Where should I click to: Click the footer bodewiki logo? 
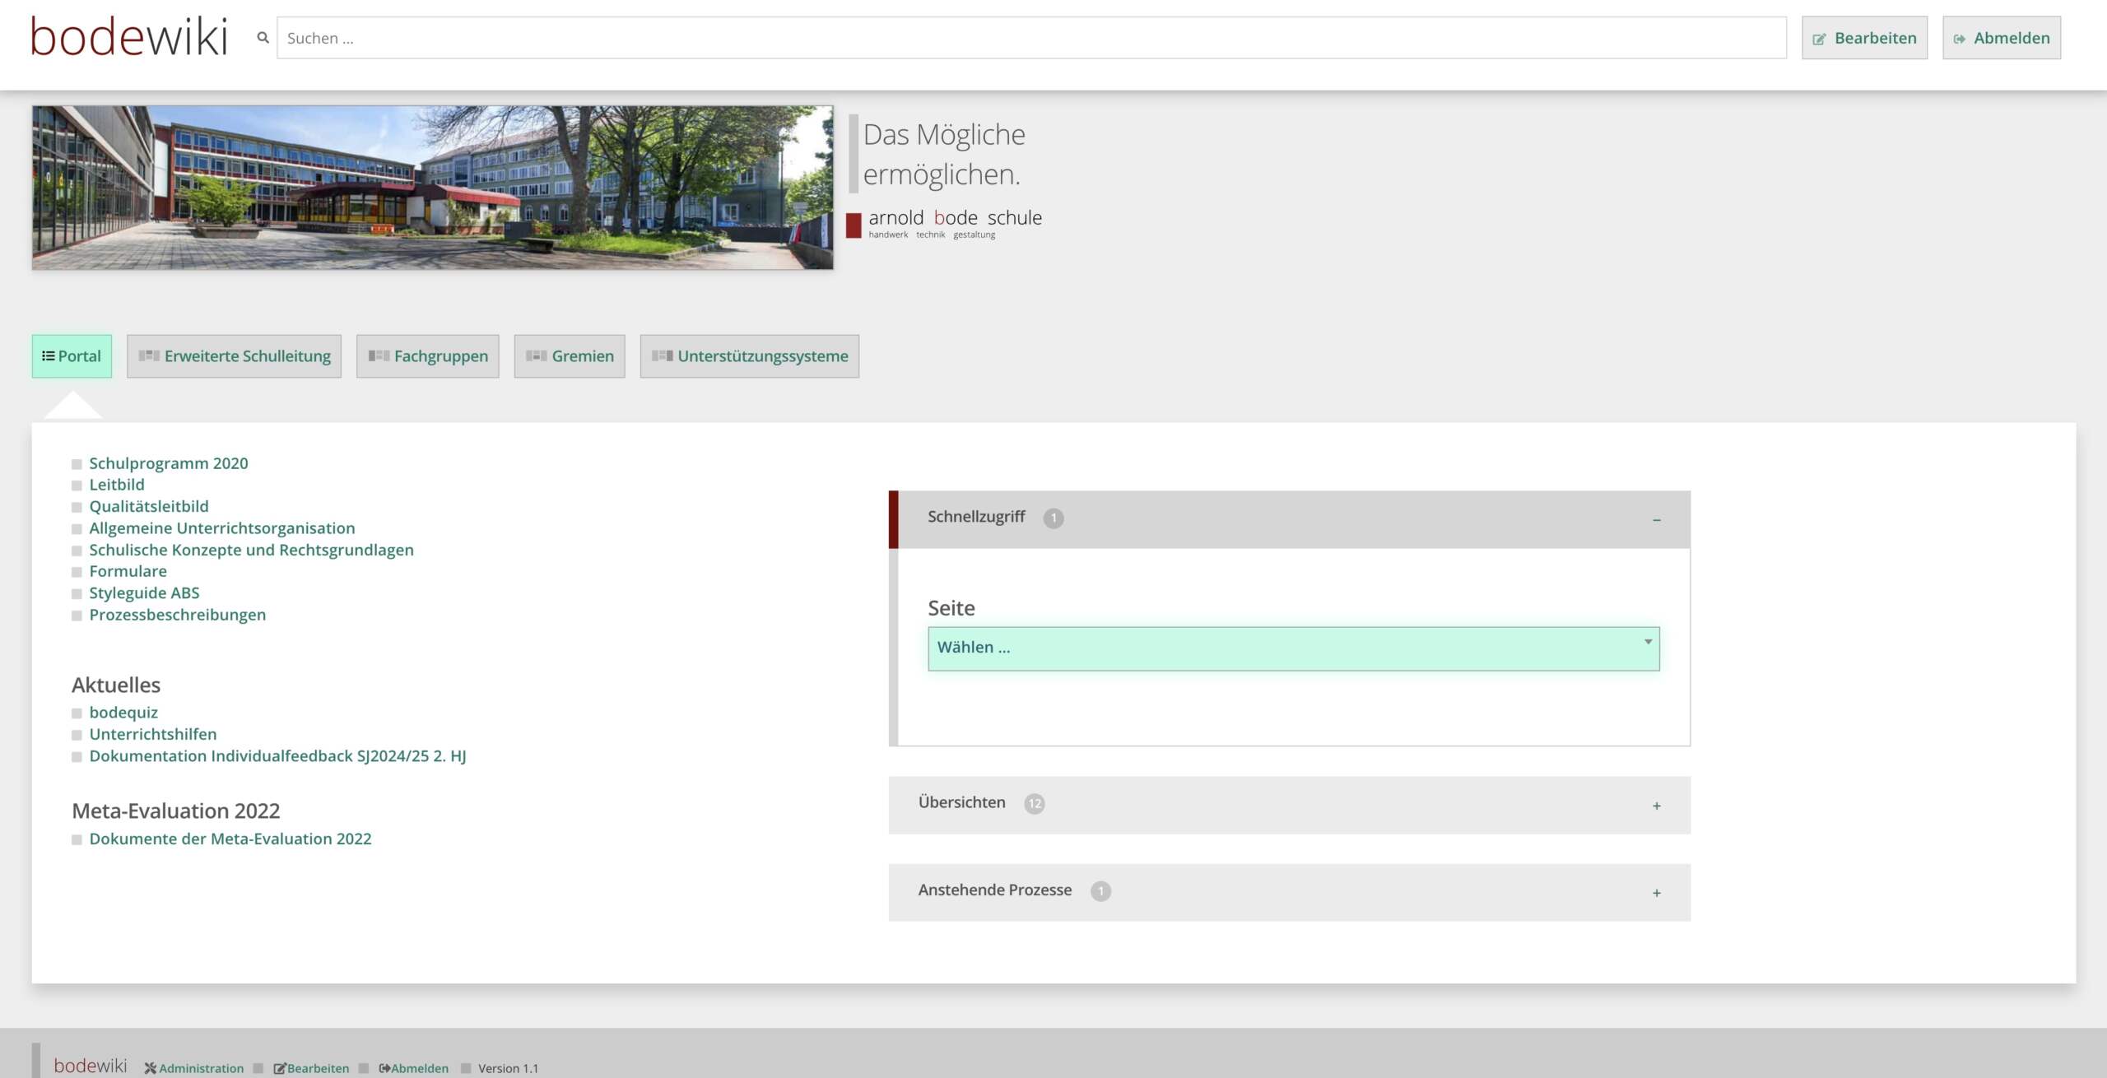pos(91,1066)
